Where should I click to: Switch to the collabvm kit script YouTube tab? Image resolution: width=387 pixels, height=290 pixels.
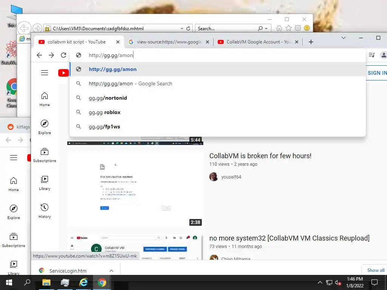pyautogui.click(x=76, y=42)
